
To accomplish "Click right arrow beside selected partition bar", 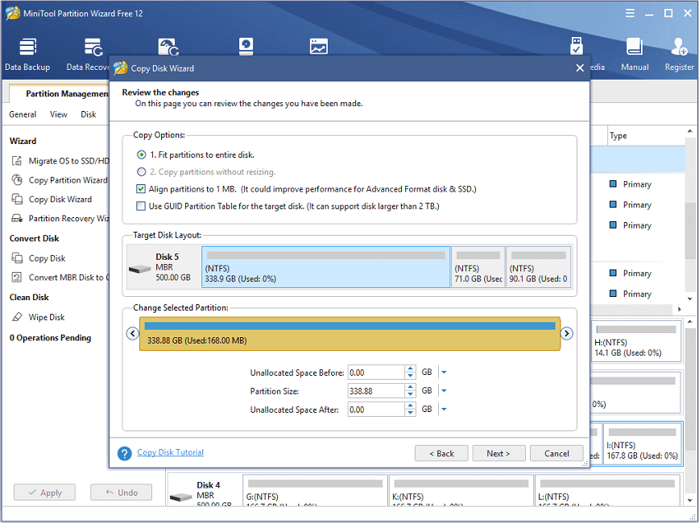I will pos(566,333).
